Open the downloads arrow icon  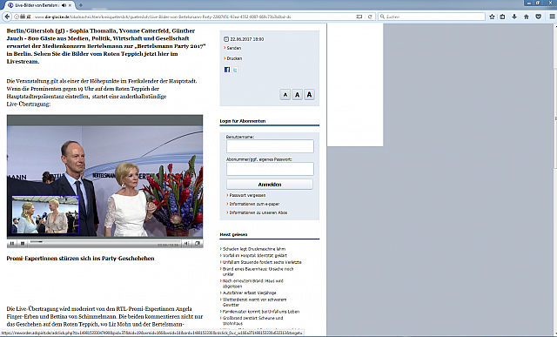point(514,17)
